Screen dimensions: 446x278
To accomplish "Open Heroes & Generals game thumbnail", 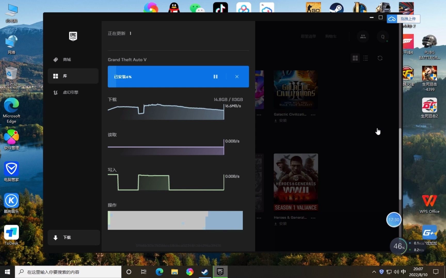I will (296, 183).
